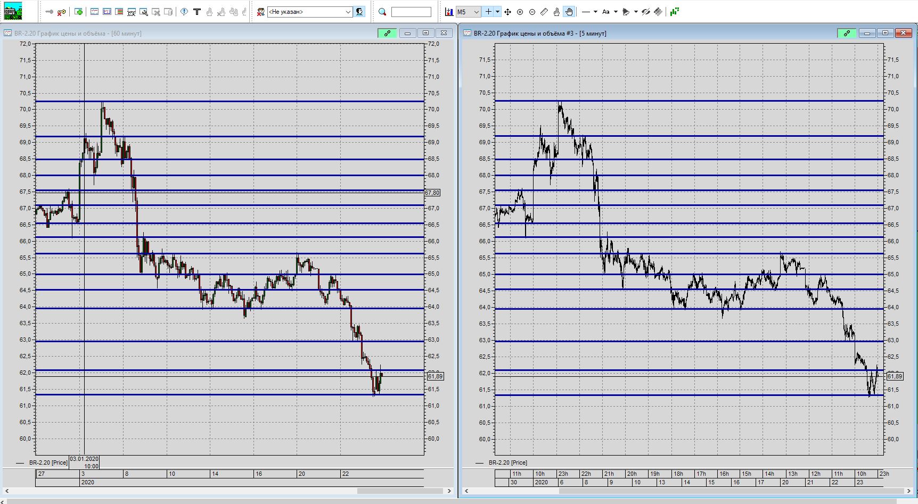Click the grey key connection icon
The height and width of the screenshot is (504, 918).
click(x=50, y=12)
